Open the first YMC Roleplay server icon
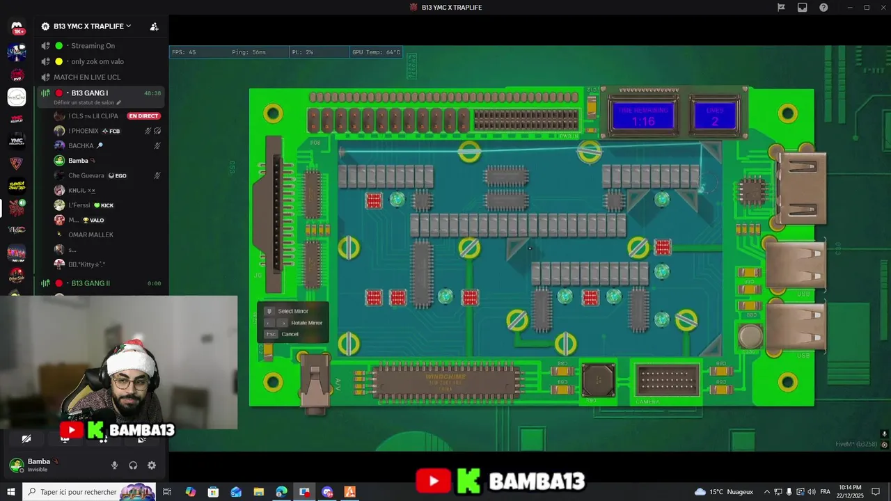The image size is (891, 501). (17, 119)
